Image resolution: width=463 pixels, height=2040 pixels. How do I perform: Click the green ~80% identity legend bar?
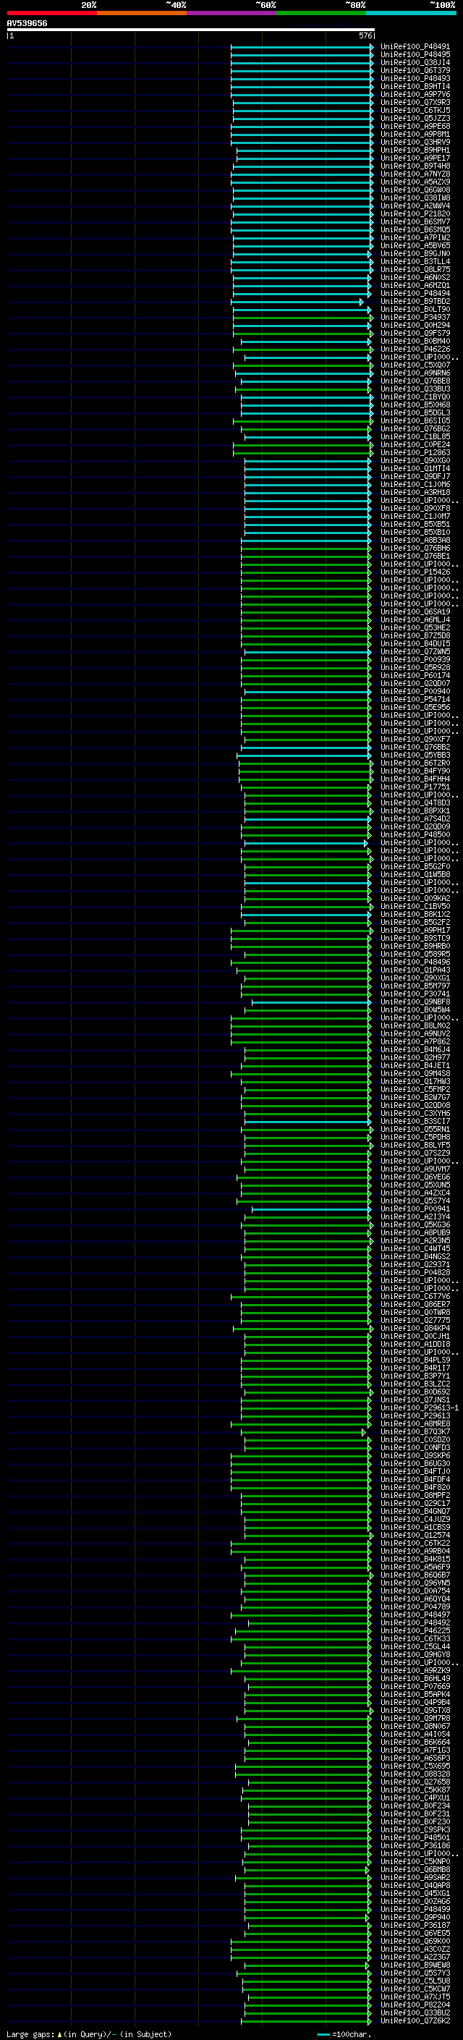(321, 13)
